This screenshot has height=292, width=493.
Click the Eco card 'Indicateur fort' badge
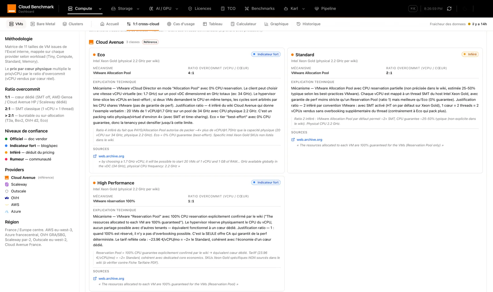pyautogui.click(x=266, y=54)
